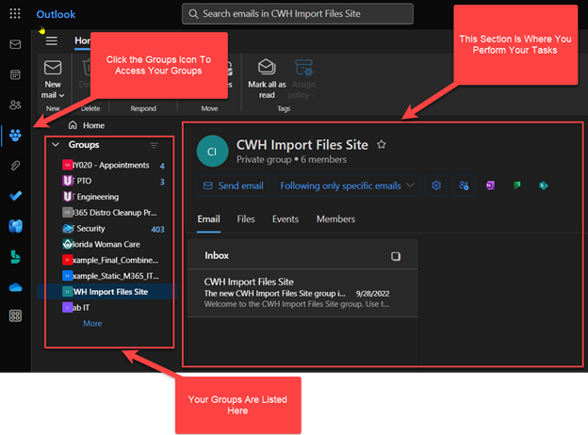
Task: Open Bookings app icon in left rail
Action: [15, 257]
